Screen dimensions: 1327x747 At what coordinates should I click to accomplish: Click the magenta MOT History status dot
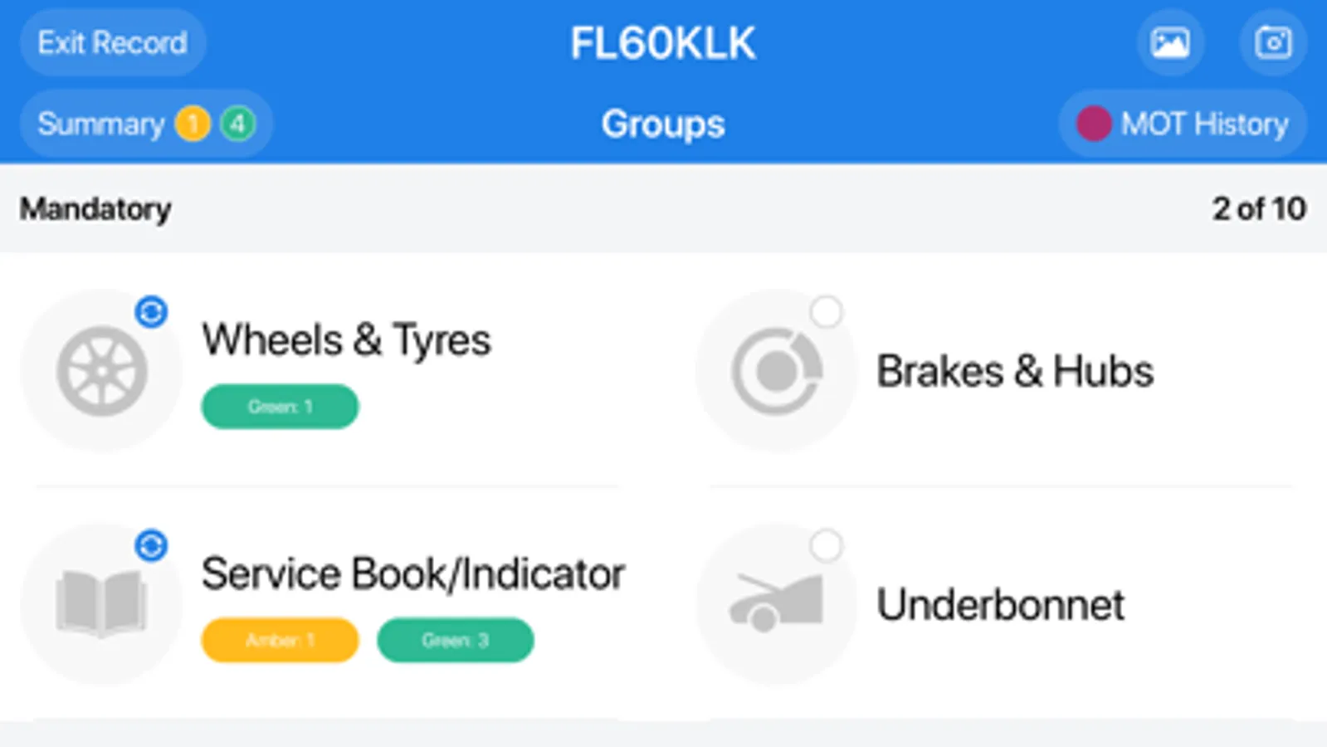click(x=1094, y=124)
